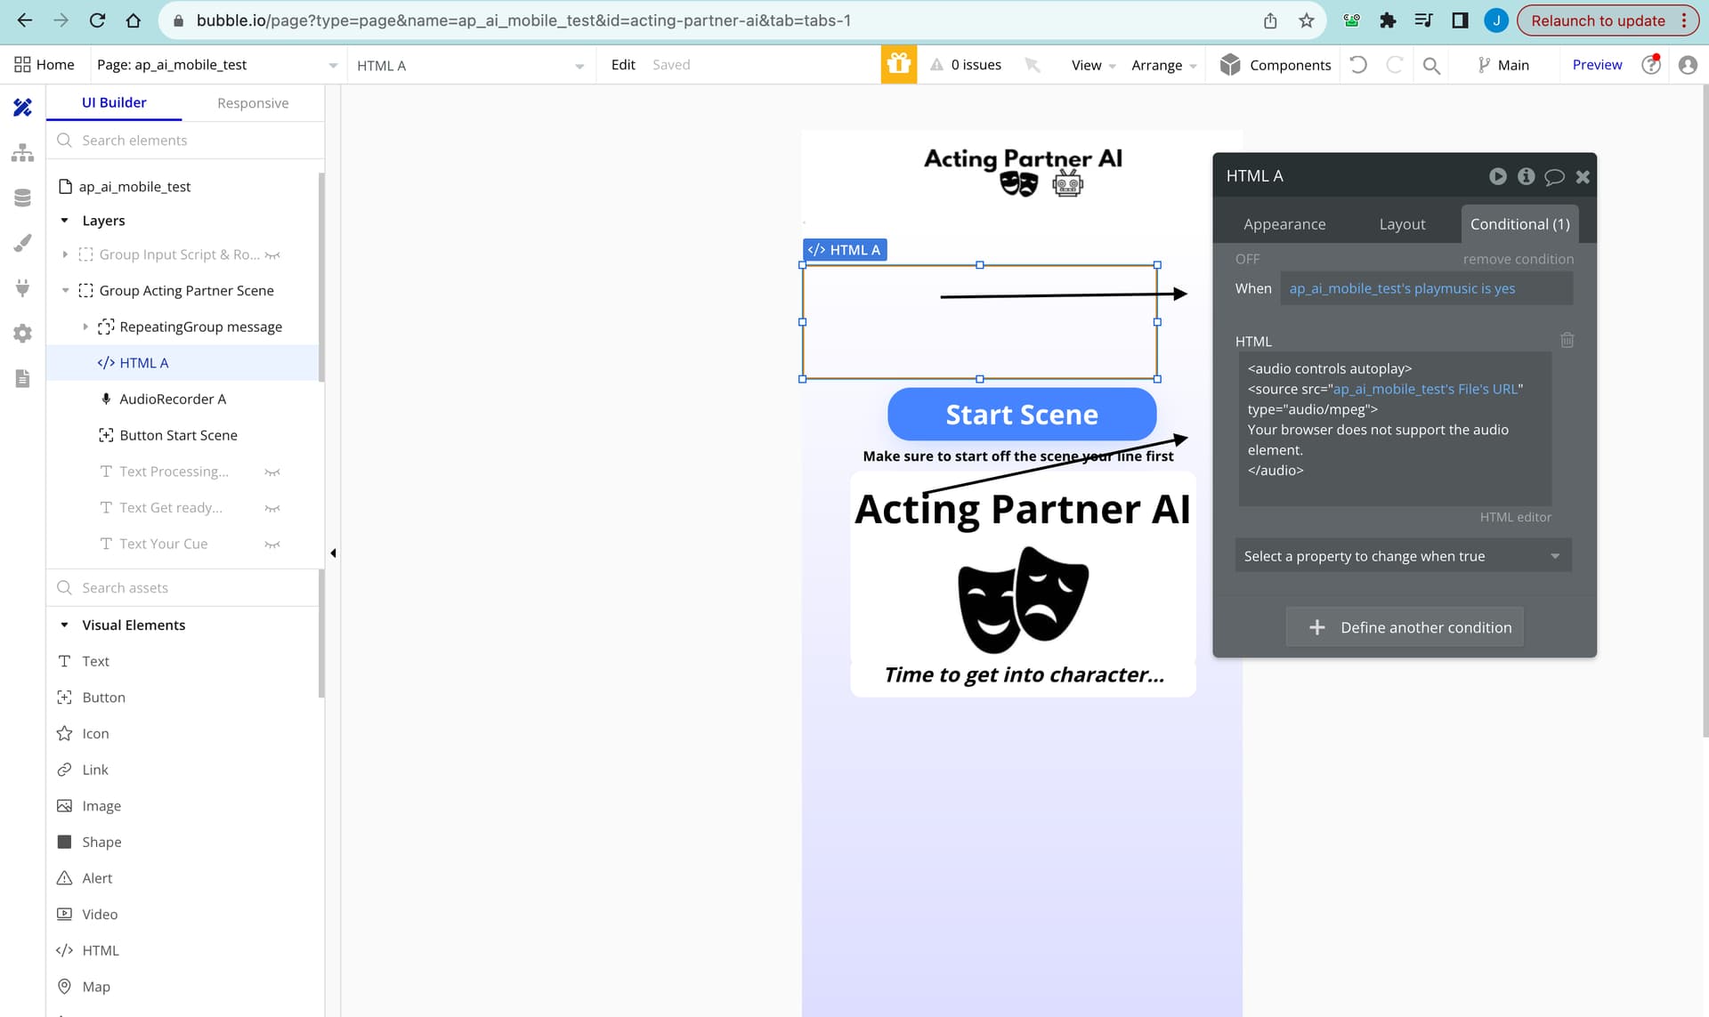Open the Styles paintbrush tab icon

tap(22, 243)
